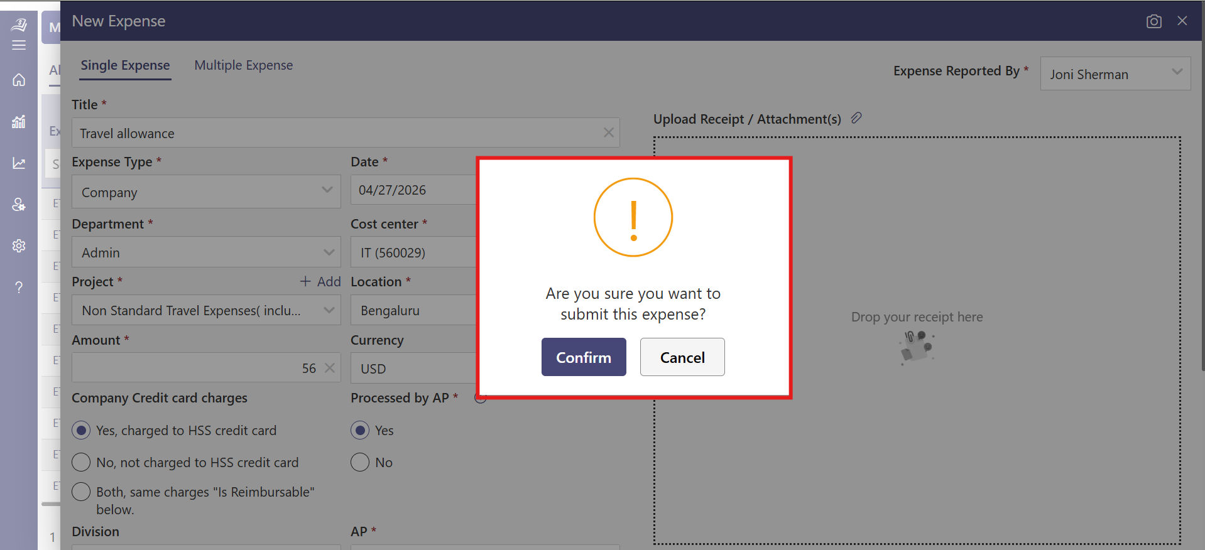
Task: Click the plus Add project link
Action: coord(320,281)
